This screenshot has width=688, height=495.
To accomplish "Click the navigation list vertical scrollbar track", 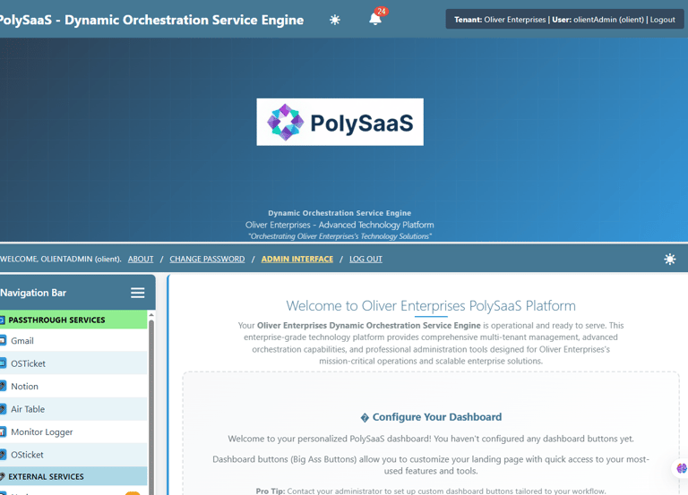I will pos(151,405).
